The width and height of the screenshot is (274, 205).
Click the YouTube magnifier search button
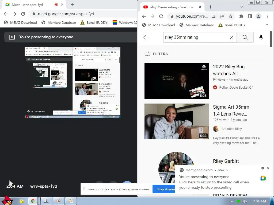245,37
